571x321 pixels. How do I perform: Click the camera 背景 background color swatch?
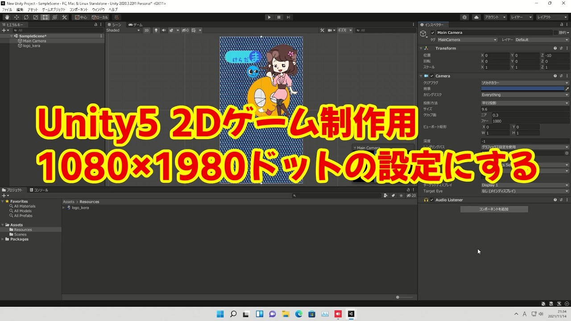click(x=522, y=89)
